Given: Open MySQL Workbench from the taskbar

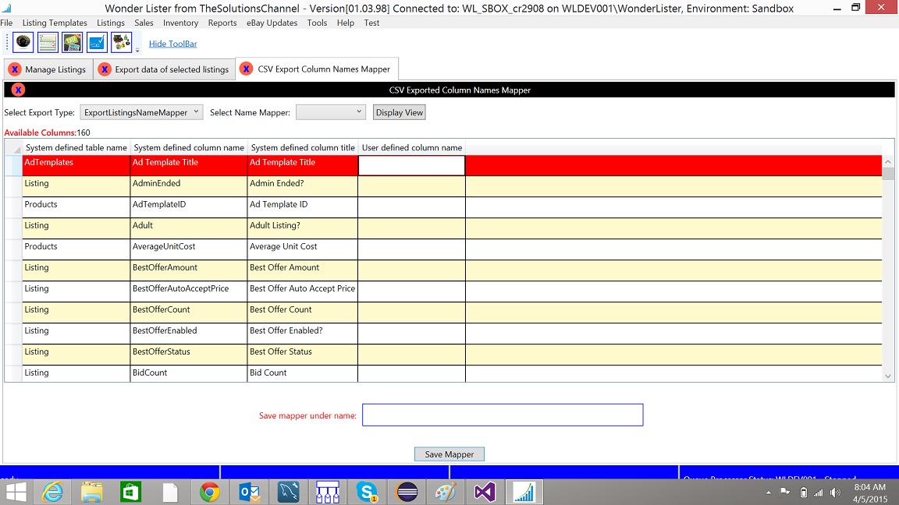Looking at the screenshot, I should coord(288,493).
